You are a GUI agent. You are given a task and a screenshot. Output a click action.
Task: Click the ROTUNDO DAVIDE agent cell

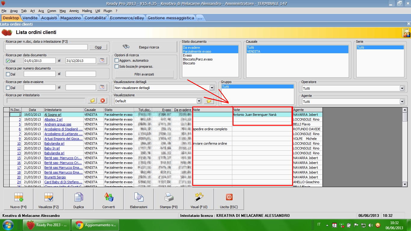click(307, 129)
